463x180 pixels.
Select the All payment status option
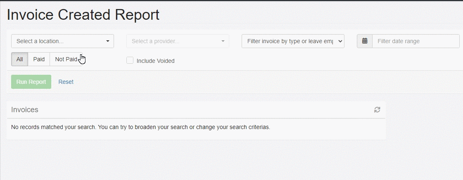click(x=19, y=59)
